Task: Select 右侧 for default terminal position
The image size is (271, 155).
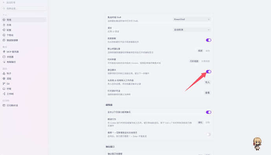Action: pos(208,51)
